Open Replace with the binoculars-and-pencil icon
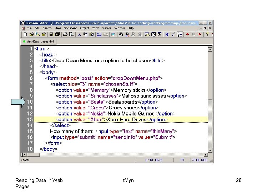 (127, 34)
